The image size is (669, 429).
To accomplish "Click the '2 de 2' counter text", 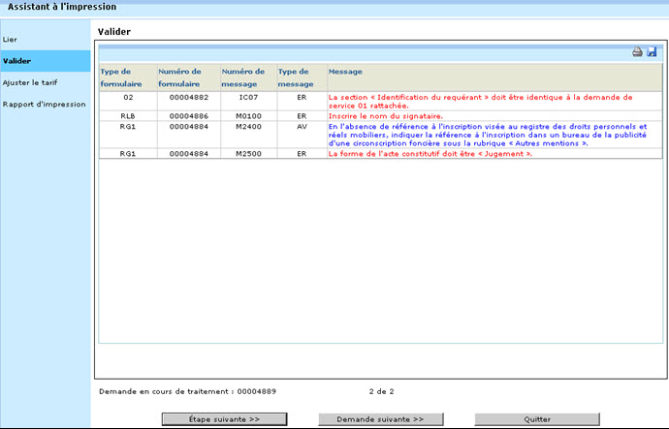I will tap(381, 391).
